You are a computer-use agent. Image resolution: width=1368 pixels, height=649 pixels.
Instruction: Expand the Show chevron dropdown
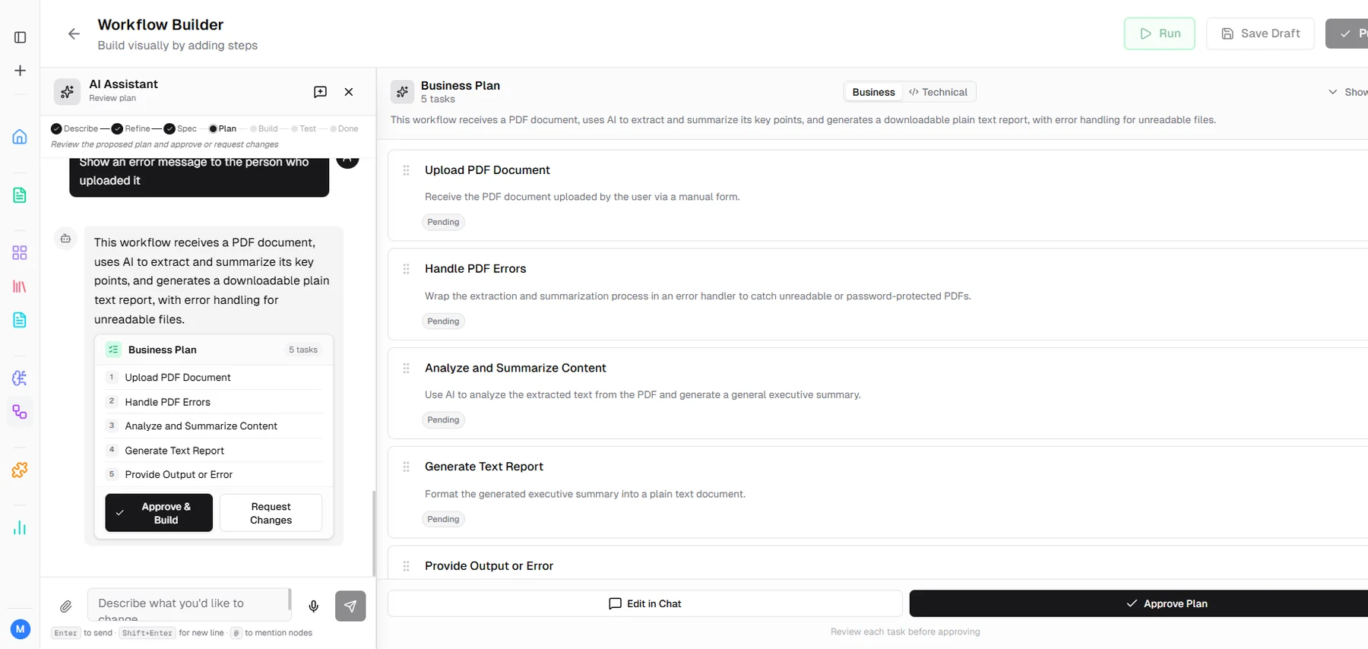1347,92
